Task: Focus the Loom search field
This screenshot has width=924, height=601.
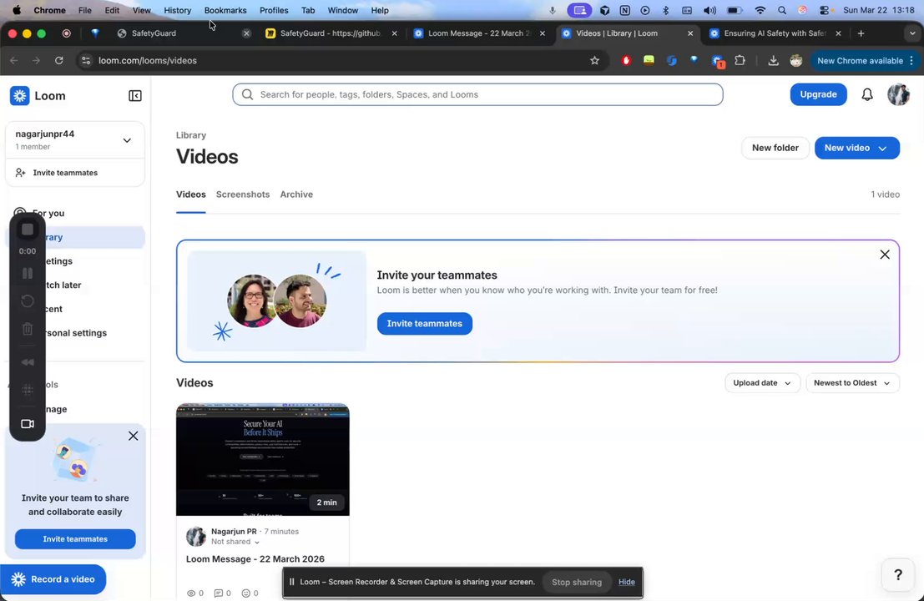Action: 477,94
